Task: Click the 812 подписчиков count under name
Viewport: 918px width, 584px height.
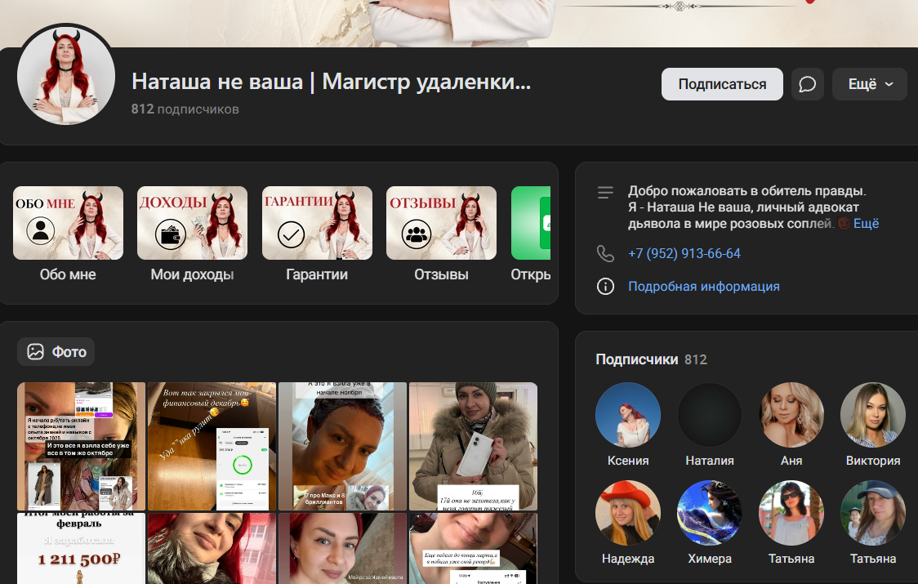Action: (185, 109)
